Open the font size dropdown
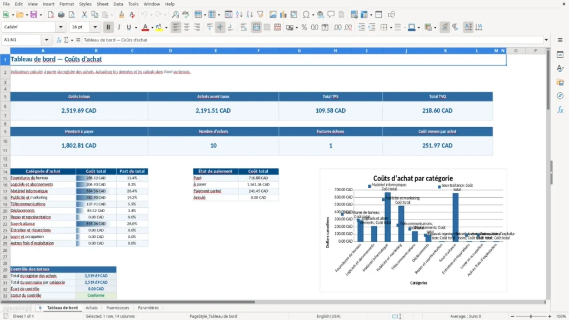Viewport: 569px width, 320px height. click(x=95, y=27)
